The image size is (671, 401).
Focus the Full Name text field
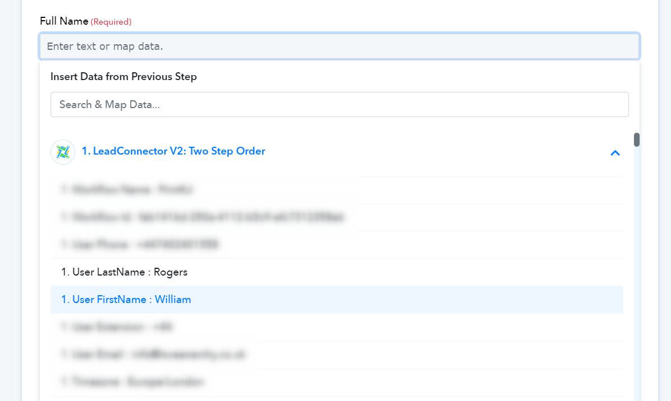tap(339, 46)
